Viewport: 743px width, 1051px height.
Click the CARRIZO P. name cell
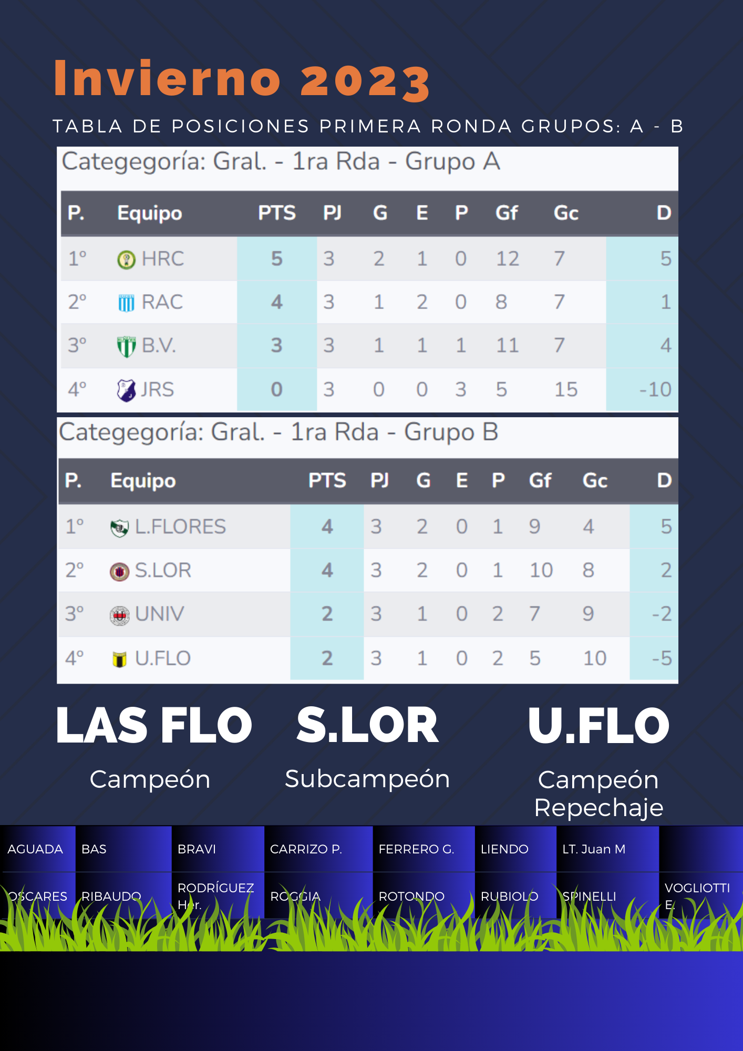click(306, 849)
